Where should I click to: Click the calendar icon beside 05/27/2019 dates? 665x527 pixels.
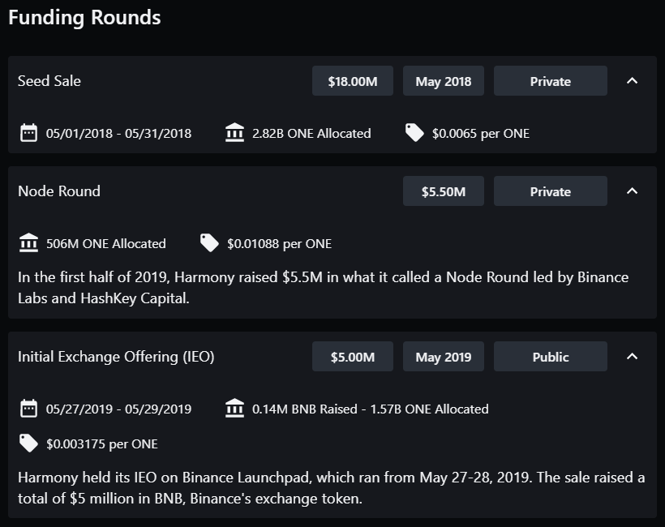[29, 409]
